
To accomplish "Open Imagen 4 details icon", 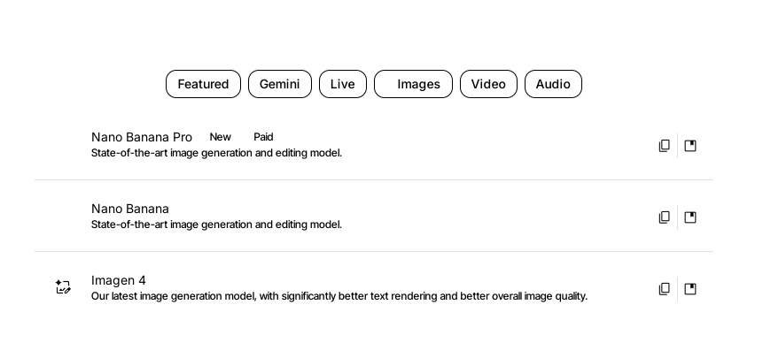I will click(x=690, y=289).
